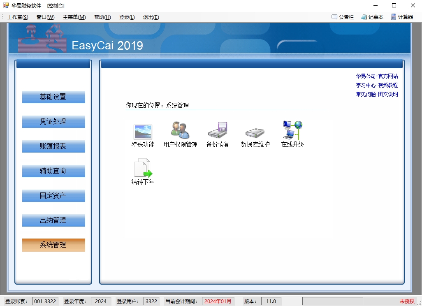Select 基础设置 in the sidebar
Screen dimensions: 422x306
[53, 97]
